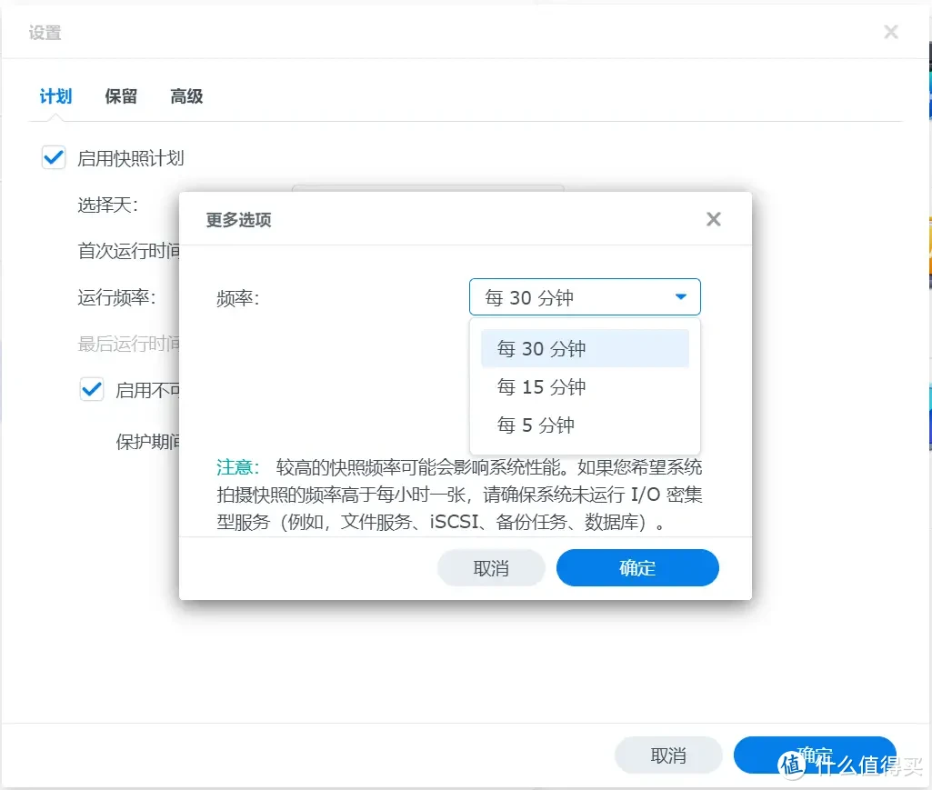Close the 设置 window with its X
Screen dimensions: 932x790
pyautogui.click(x=888, y=32)
